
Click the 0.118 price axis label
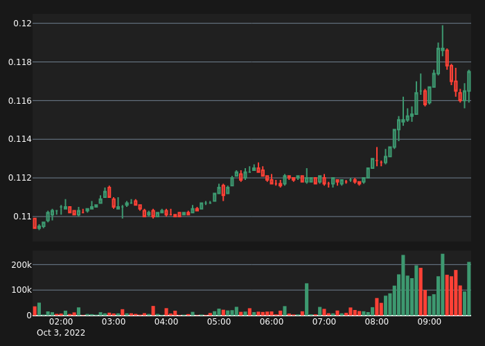[x=20, y=62]
